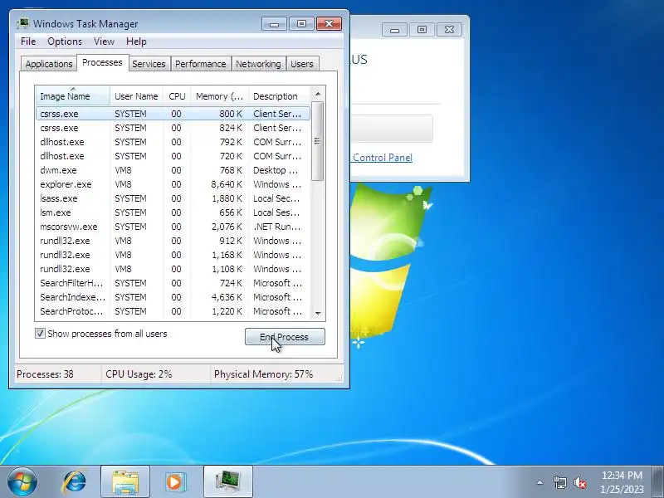Select the dllhost.exe row using 720 K
The height and width of the screenshot is (498, 664).
173,156
